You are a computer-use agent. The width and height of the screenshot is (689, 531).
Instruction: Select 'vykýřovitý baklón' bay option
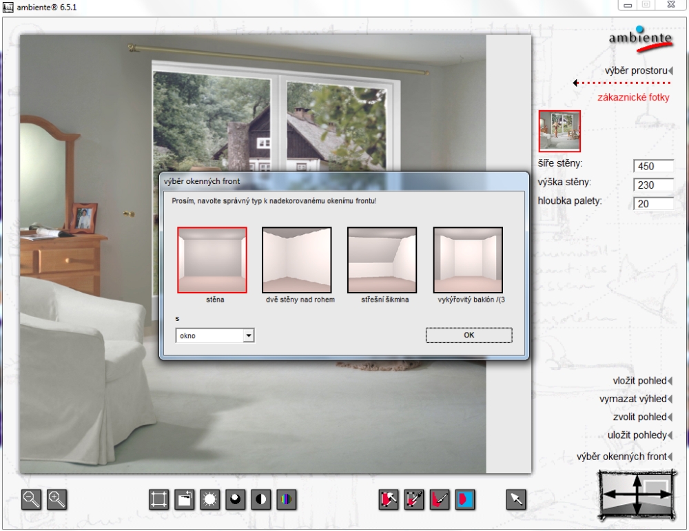468,260
